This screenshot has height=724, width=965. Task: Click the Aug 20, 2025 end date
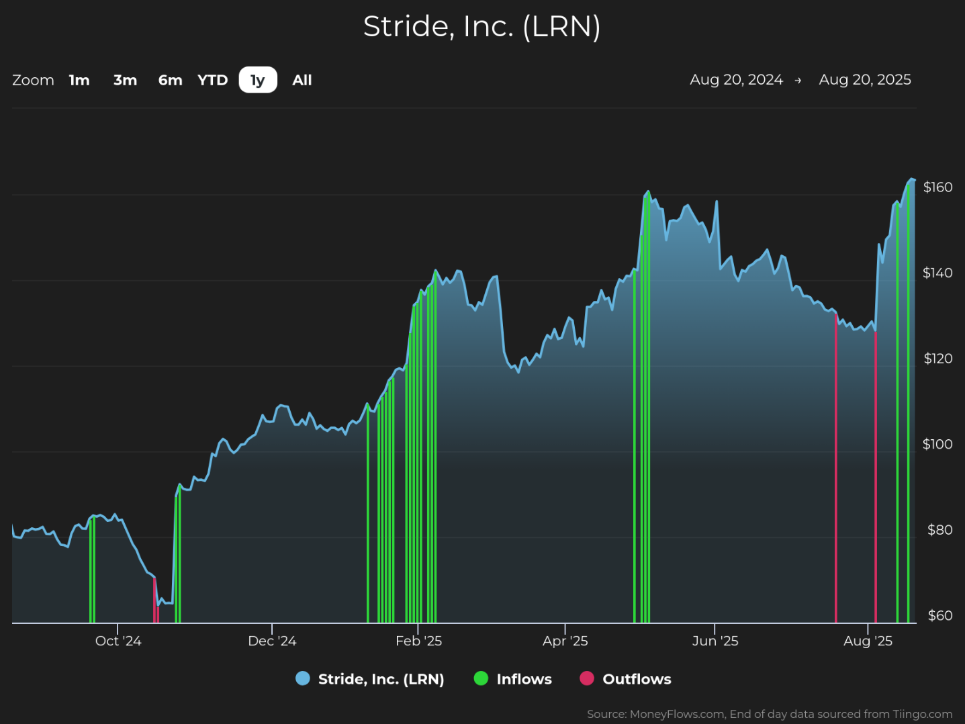point(865,80)
